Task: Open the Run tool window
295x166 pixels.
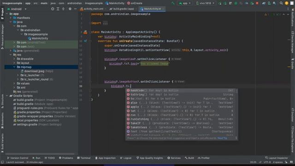Action: (x=36, y=158)
